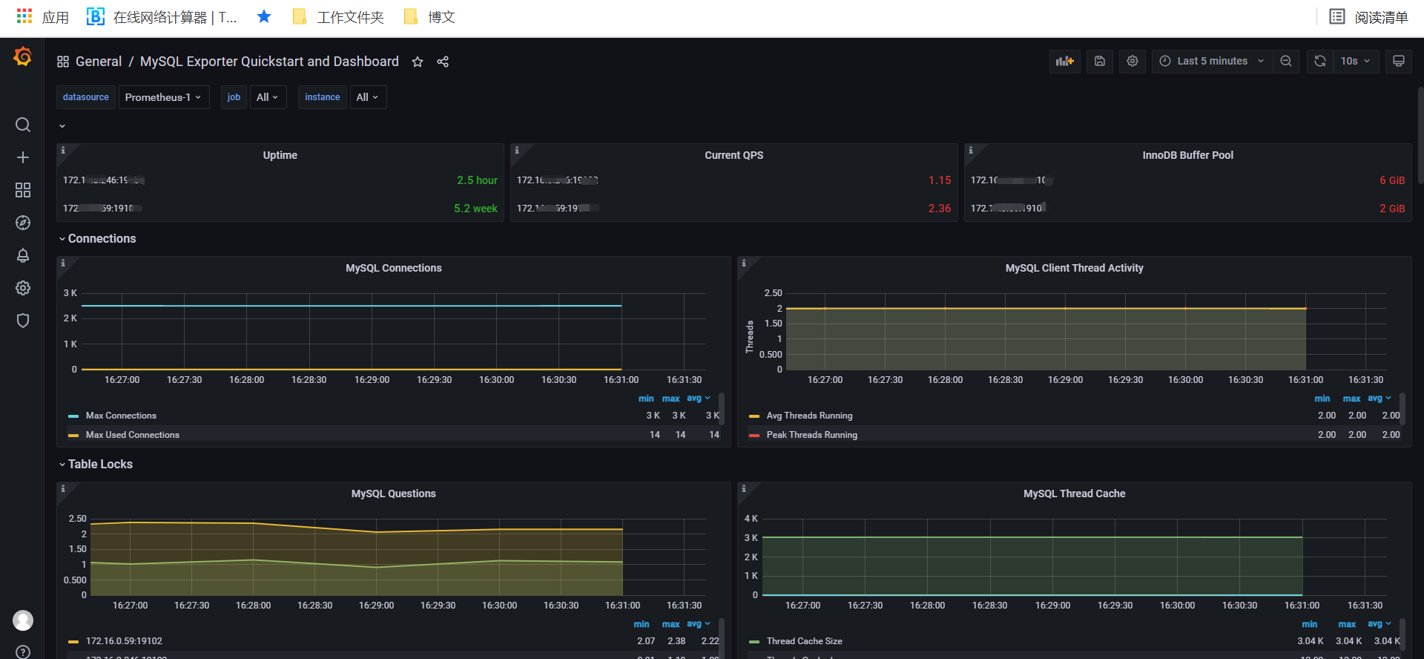This screenshot has height=659, width=1424.
Task: Toggle 172.16.0.59:19102 series in MySQL Questions
Action: 124,641
